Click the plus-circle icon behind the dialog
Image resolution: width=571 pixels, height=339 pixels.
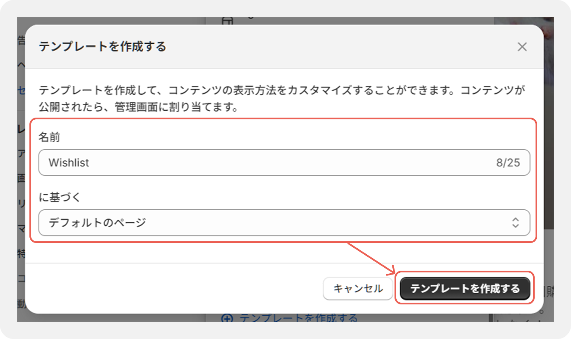point(227,318)
